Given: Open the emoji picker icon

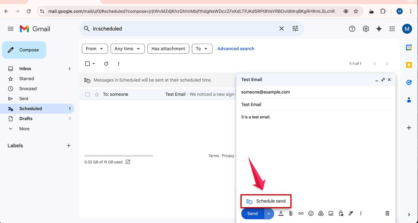Looking at the screenshot, I should pyautogui.click(x=311, y=214).
